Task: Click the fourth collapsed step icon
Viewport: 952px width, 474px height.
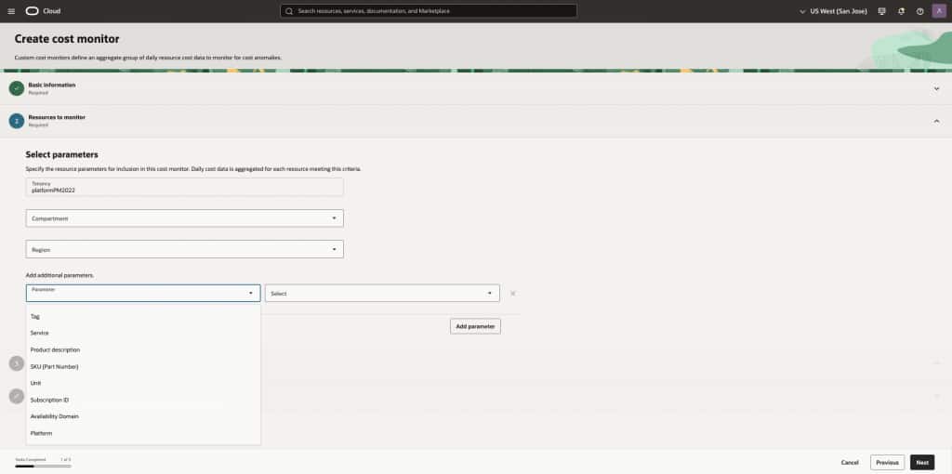Action: (17, 396)
